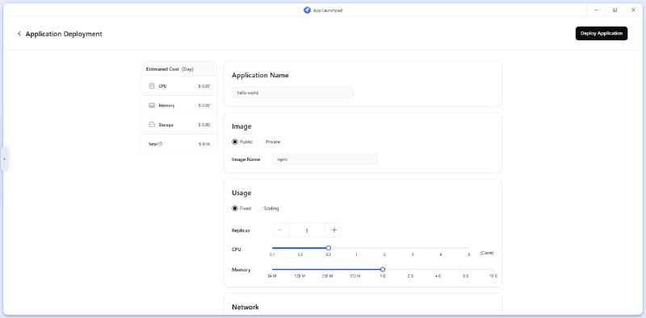Click the Deploy Application button
646x318 pixels.
click(602, 33)
